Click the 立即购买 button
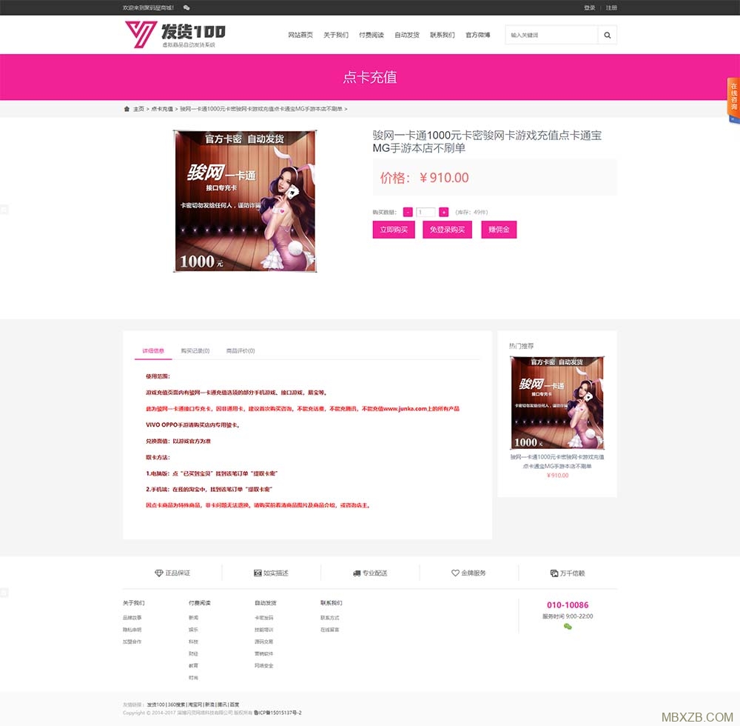 (x=394, y=230)
